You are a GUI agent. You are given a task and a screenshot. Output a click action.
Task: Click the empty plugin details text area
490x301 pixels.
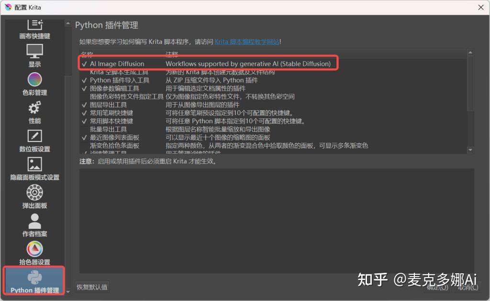277,221
